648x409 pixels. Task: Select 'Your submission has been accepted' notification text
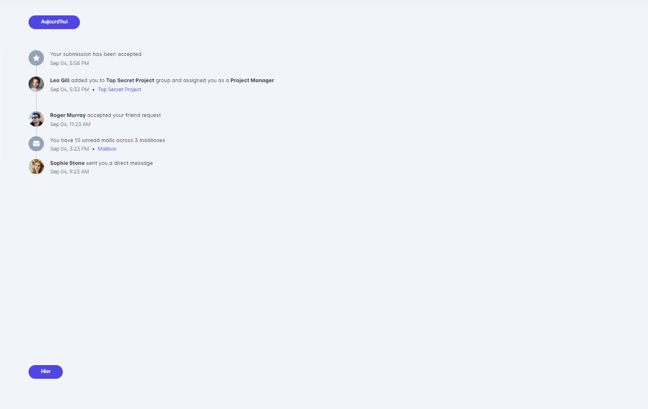pyautogui.click(x=95, y=54)
